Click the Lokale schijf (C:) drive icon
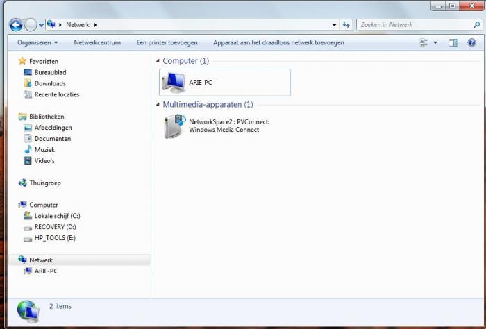 tap(28, 216)
